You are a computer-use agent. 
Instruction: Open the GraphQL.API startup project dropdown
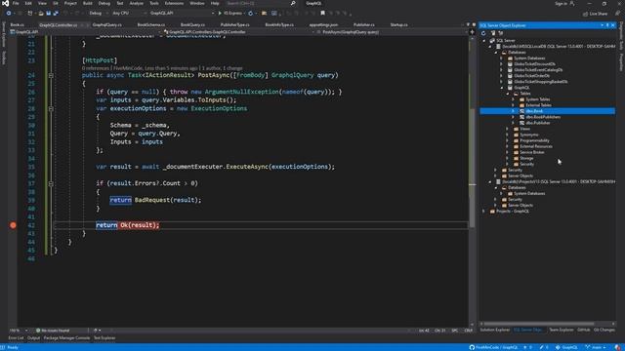[x=182, y=13]
